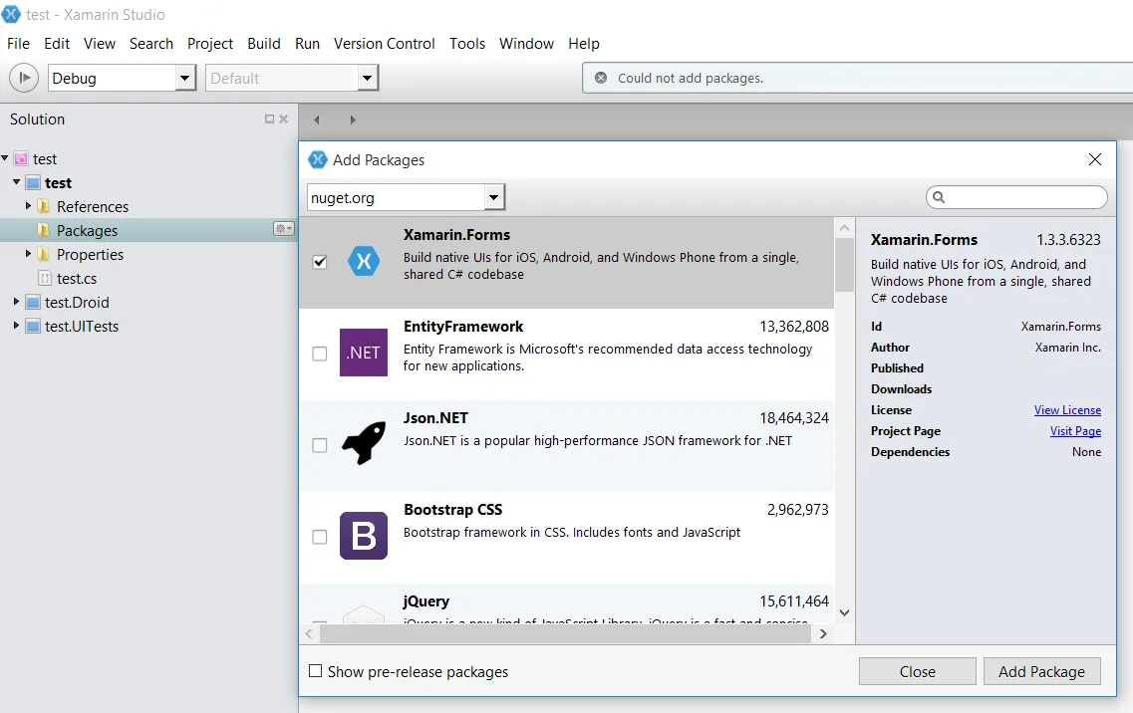
Task: Click the Run play button in toolbar
Action: [24, 78]
